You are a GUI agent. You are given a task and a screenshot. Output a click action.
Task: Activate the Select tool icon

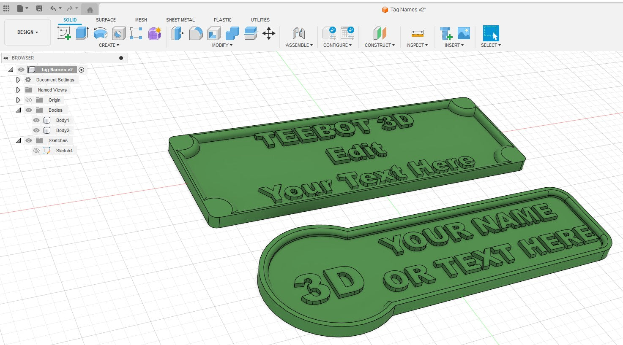pos(491,33)
